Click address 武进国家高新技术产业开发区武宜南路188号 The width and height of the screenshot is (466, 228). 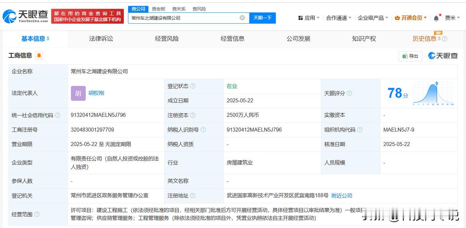277,196
